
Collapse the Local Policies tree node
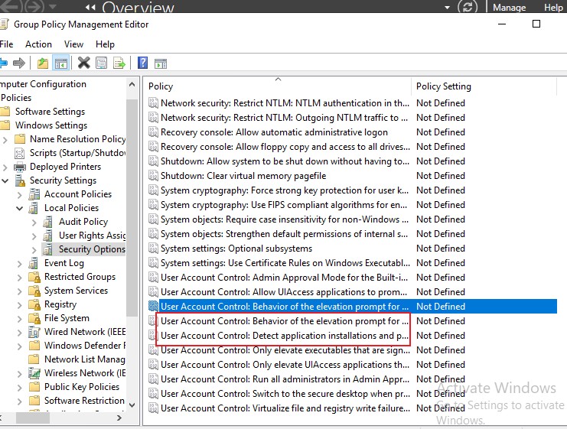pos(20,208)
